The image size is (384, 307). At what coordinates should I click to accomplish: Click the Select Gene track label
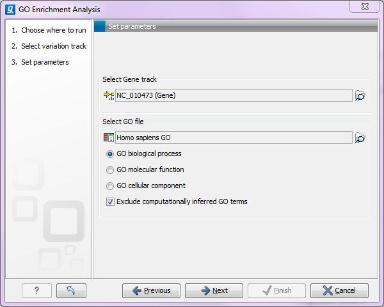click(129, 79)
